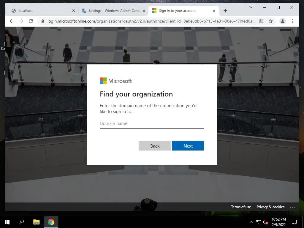304x228 pixels.
Task: Click the muted volume tray icon
Action: pyautogui.click(x=265, y=222)
